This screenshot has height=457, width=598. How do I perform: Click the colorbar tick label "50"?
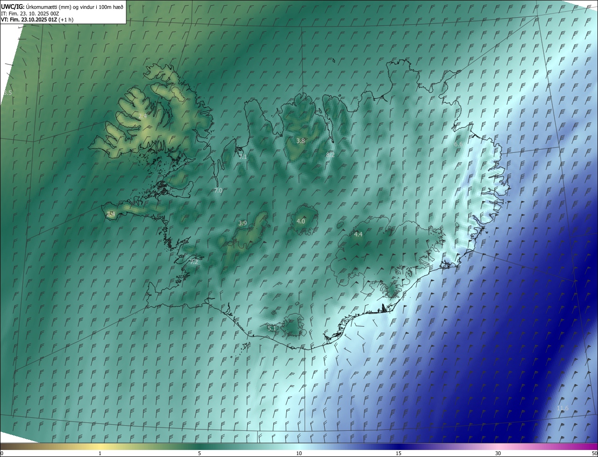click(594, 453)
